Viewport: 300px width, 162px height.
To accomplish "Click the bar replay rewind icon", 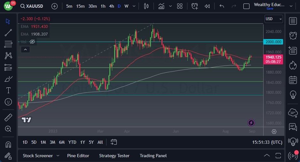I will pyautogui.click(x=207, y=6).
